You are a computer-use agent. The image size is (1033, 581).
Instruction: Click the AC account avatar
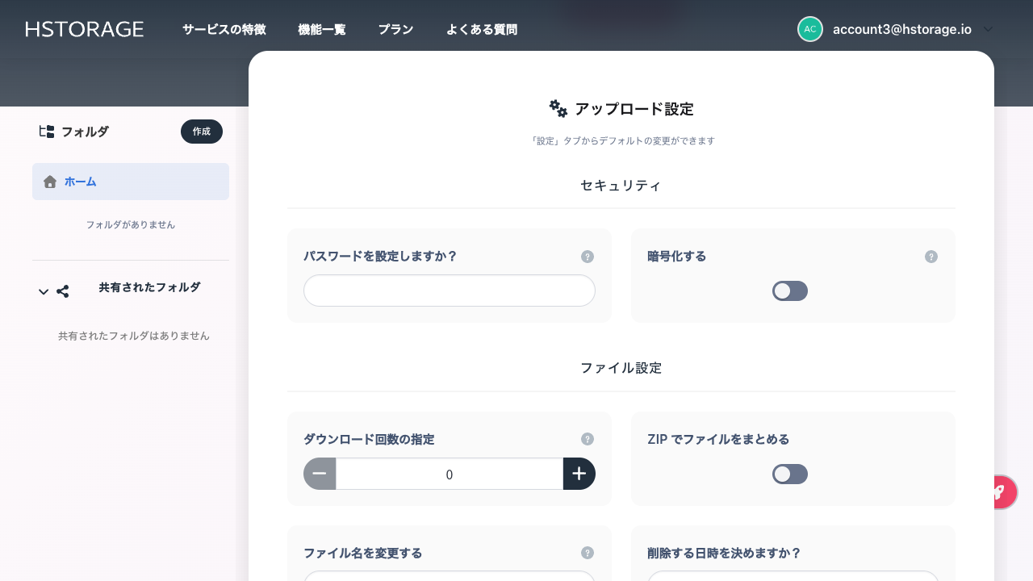point(810,29)
